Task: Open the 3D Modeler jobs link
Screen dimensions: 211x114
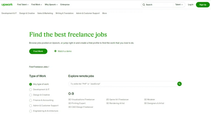Action: [x=149, y=100]
